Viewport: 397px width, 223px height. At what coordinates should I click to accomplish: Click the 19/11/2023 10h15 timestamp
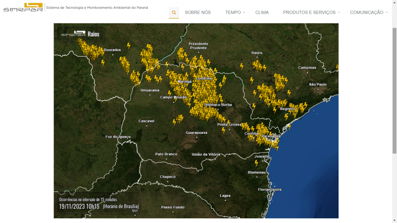click(x=79, y=206)
